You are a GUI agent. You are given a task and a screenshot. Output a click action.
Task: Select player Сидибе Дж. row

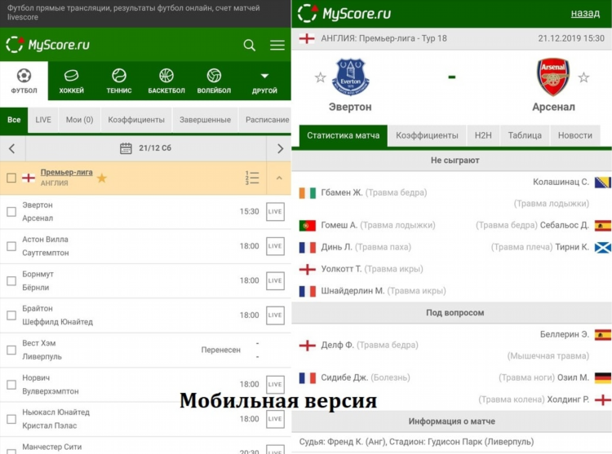pos(354,377)
